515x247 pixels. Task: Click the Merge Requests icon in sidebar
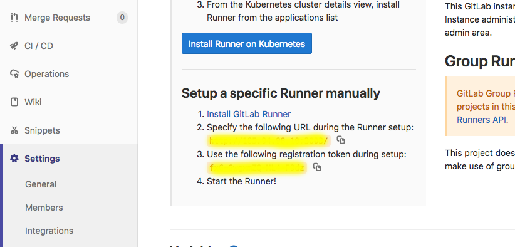14,18
